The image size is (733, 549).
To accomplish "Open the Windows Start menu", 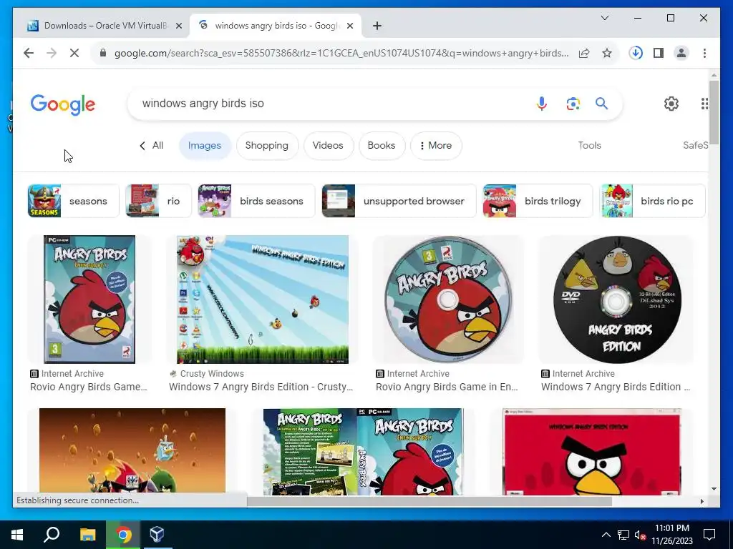I will 17,535.
